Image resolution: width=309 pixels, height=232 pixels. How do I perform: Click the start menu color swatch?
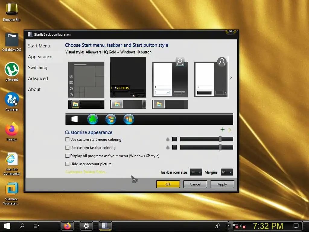[x=174, y=139]
